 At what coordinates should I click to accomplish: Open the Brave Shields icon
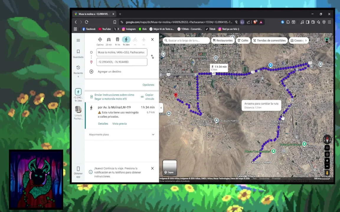(x=255, y=22)
